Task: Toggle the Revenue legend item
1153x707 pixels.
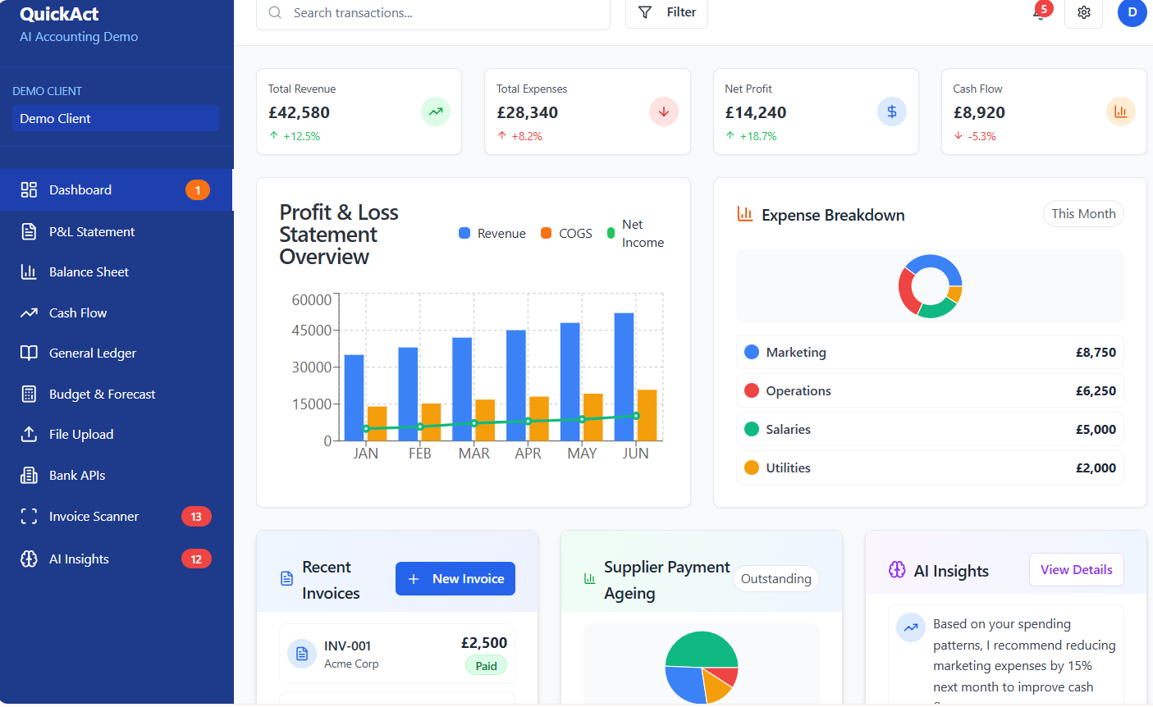Action: 492,234
